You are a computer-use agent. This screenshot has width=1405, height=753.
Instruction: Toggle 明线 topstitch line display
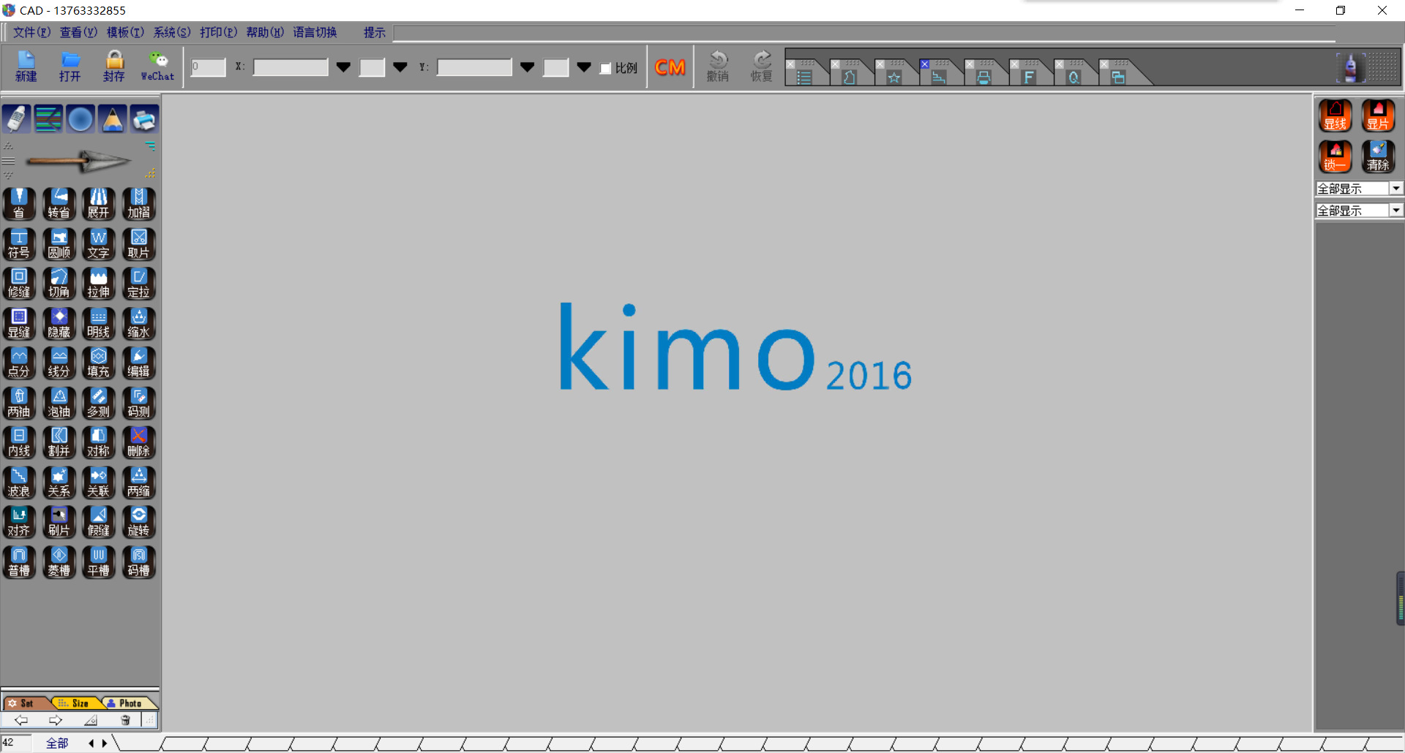point(99,324)
